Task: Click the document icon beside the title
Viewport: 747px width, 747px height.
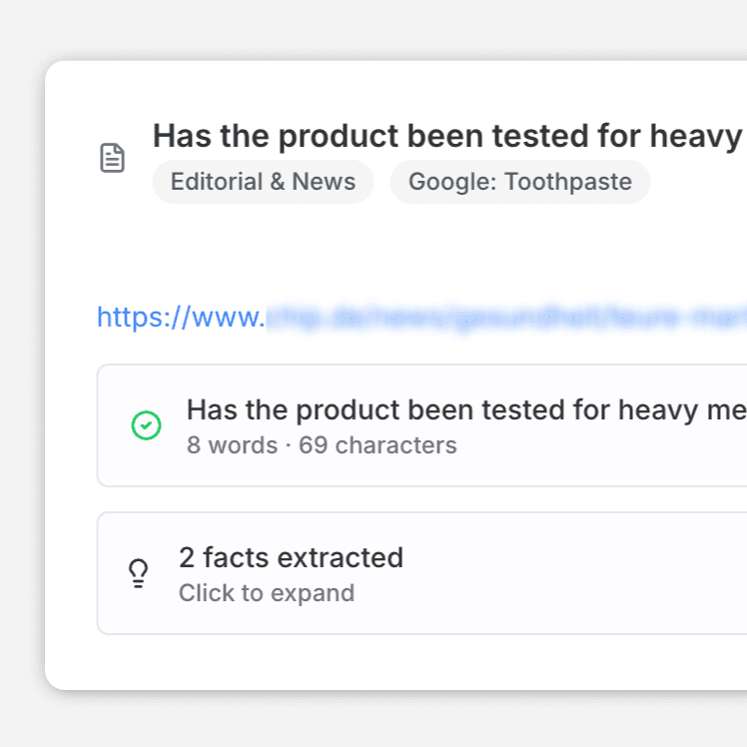Action: (x=113, y=158)
